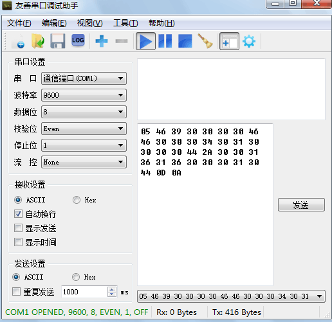The image size is (332, 322).
Task: Expand the 波特率 9600 dropdown
Action: [x=84, y=95]
